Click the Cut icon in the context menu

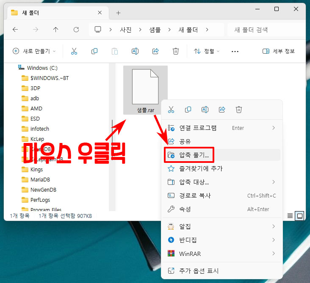[x=171, y=110]
